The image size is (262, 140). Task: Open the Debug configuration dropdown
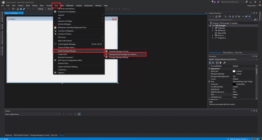click(x=42, y=9)
